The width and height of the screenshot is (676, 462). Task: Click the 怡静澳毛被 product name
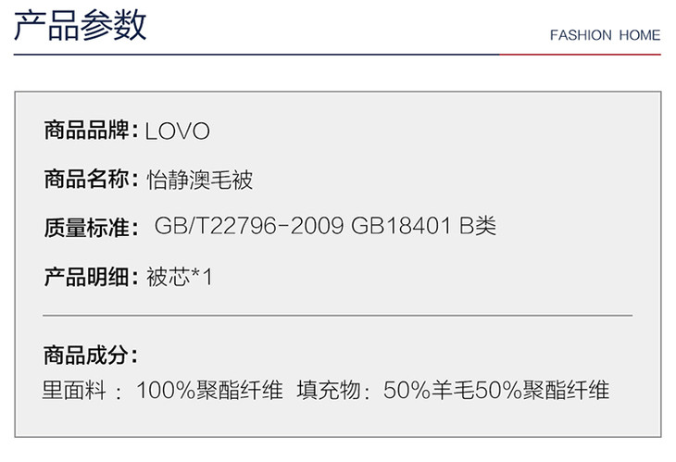[200, 180]
